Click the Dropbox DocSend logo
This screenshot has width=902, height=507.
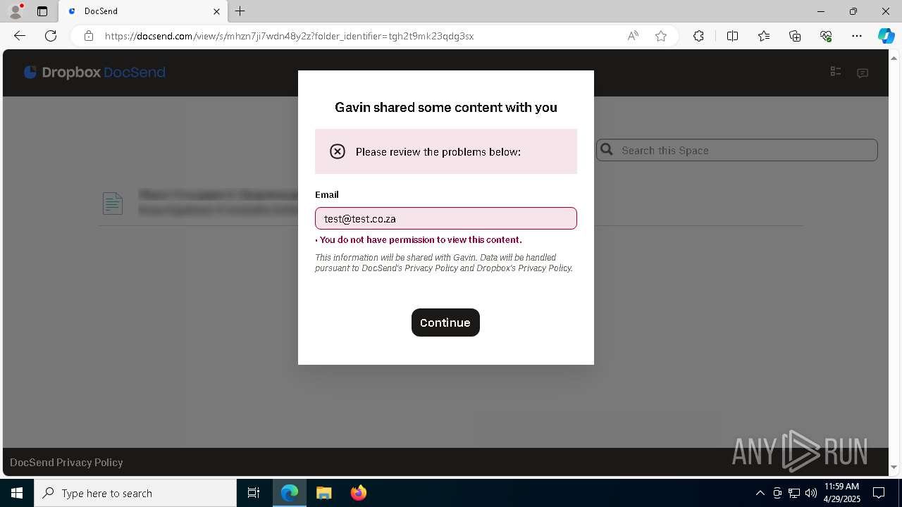[x=94, y=73]
